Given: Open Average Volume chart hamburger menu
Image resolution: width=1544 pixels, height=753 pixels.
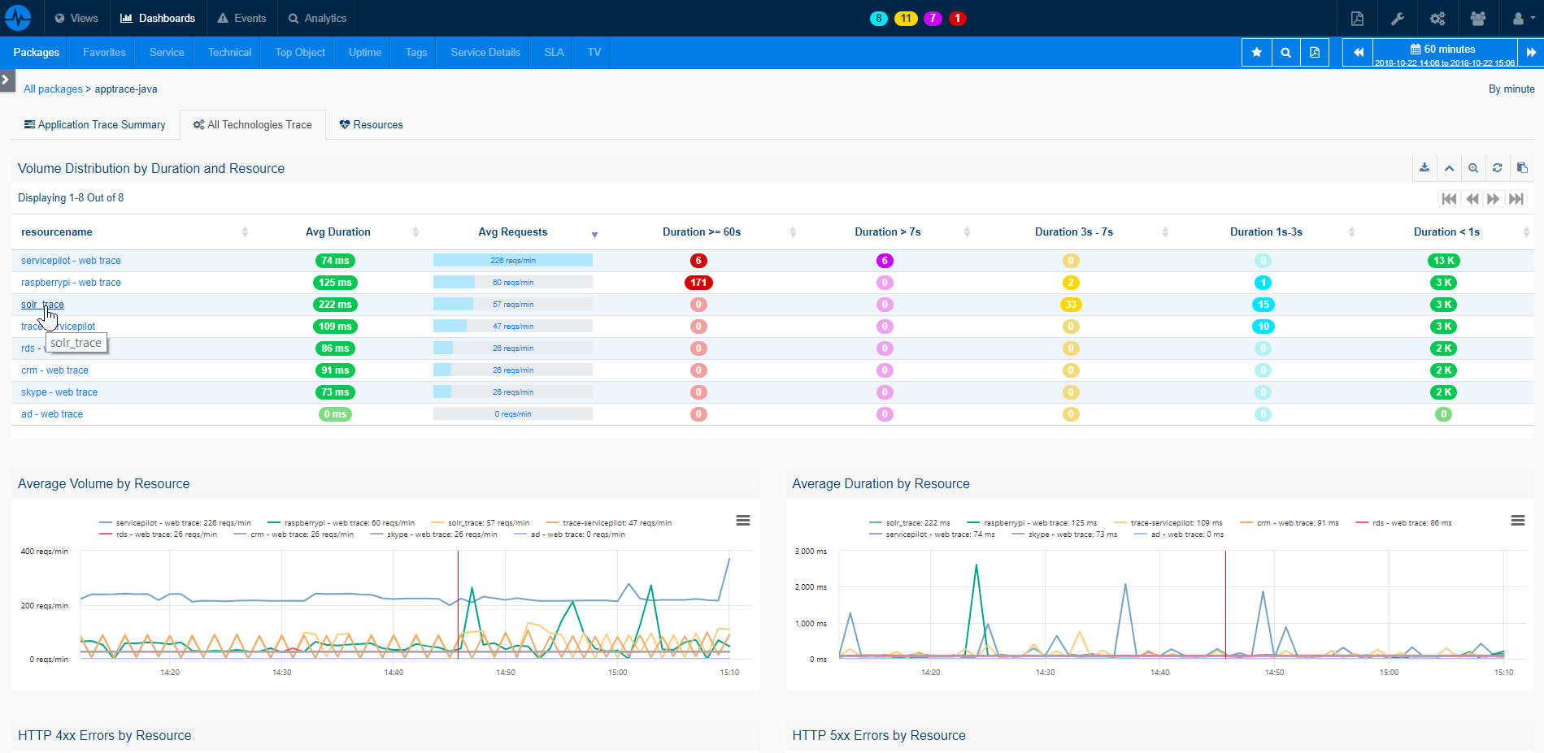Looking at the screenshot, I should click(743, 521).
